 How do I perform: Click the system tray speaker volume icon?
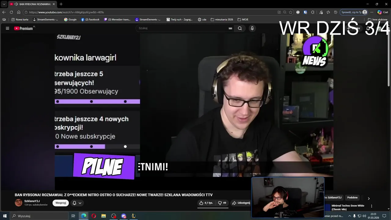[364, 216]
